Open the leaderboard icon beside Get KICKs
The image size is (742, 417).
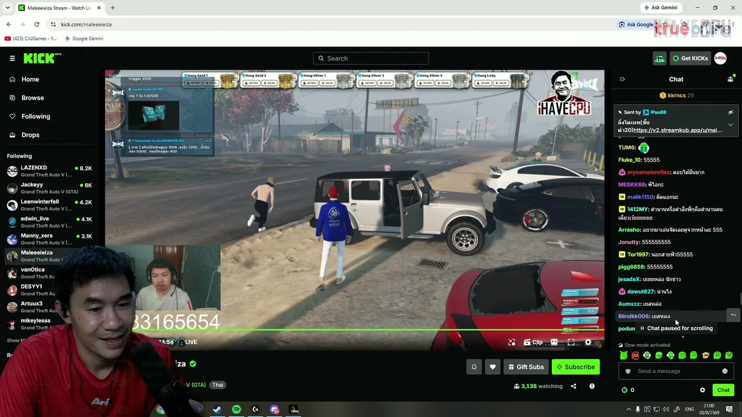pyautogui.click(x=660, y=58)
